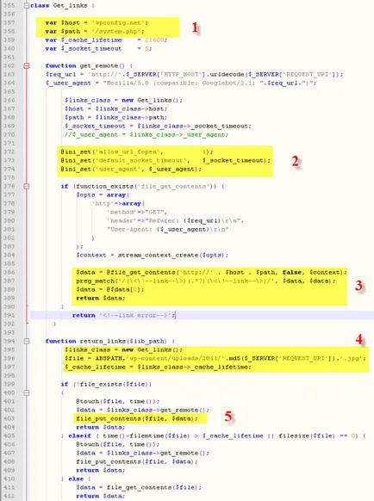Viewport: 374px width, 501px height.
Task: Click '$path = $links_class->path;' line
Action: click(x=115, y=117)
